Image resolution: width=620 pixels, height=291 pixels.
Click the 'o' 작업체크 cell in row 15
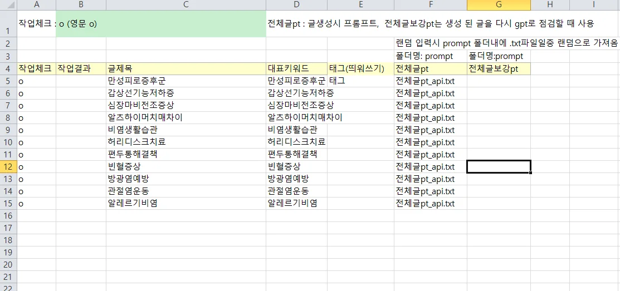[37, 203]
